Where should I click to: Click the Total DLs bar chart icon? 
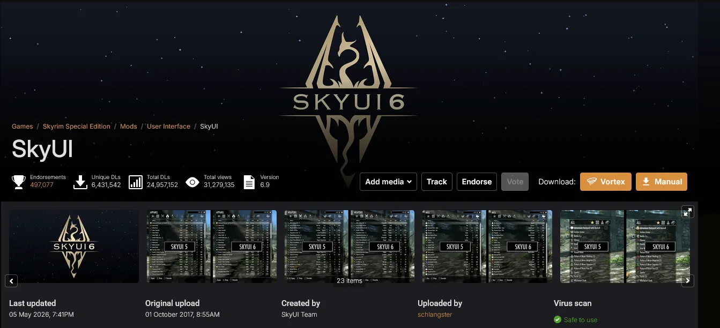(x=136, y=182)
